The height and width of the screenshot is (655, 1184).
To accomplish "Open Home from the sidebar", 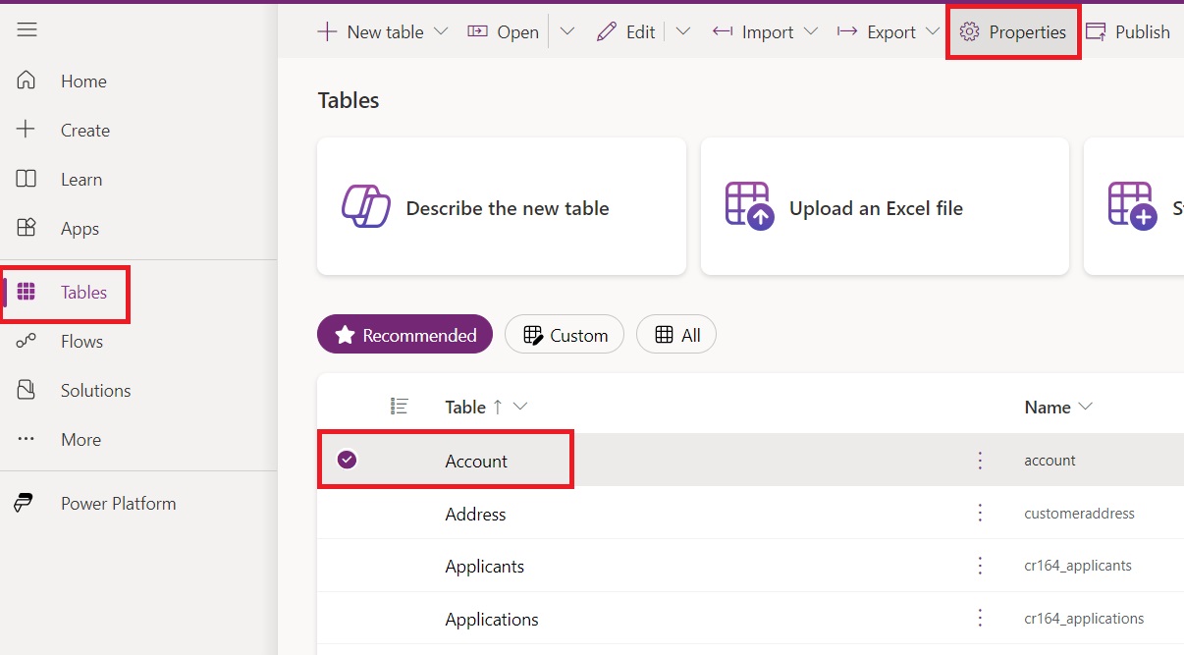I will click(x=82, y=82).
